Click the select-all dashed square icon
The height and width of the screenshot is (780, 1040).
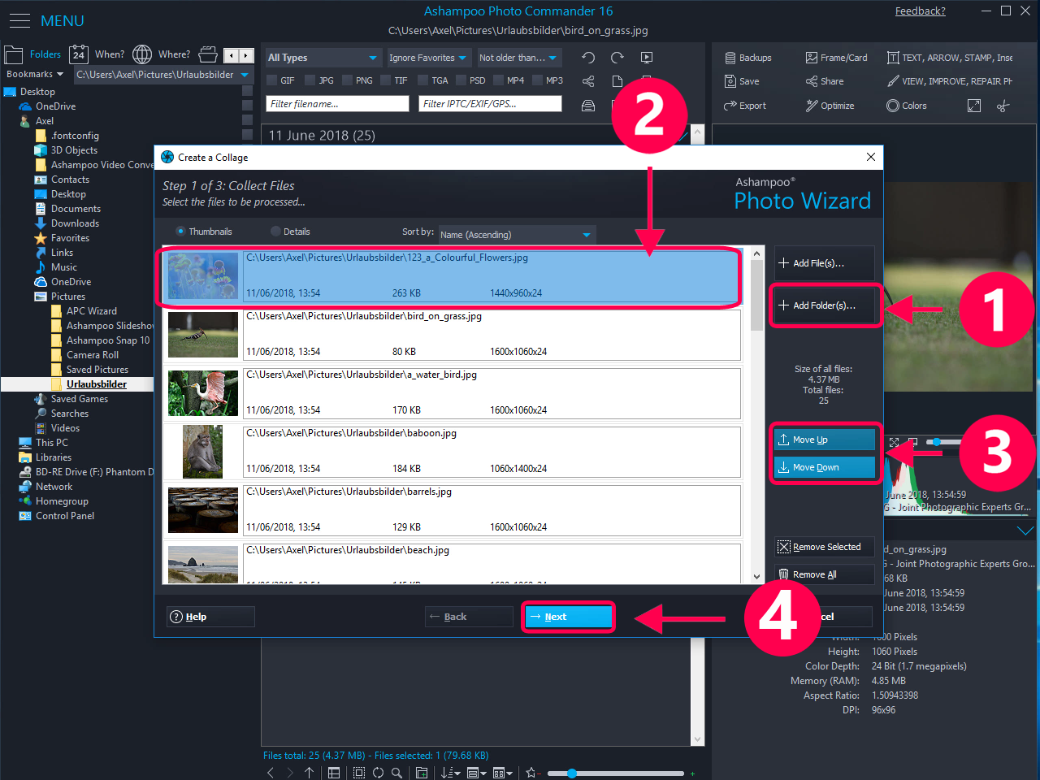point(359,773)
